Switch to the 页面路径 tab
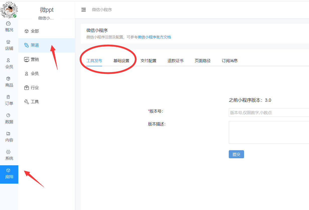 (202, 61)
